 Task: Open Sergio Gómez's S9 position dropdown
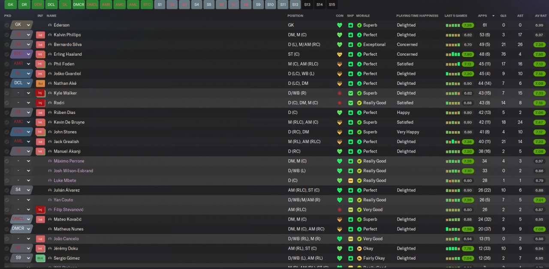[21, 258]
